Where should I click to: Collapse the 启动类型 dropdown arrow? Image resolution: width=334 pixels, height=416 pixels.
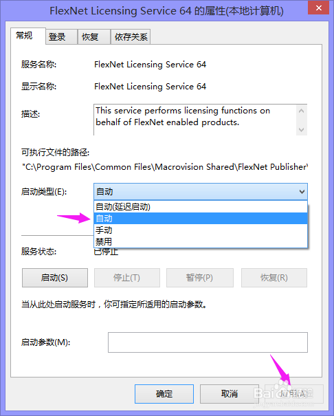click(x=302, y=192)
